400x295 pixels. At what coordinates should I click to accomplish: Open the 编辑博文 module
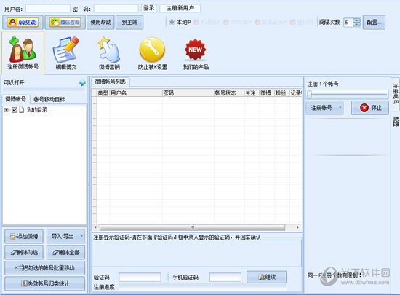click(66, 54)
